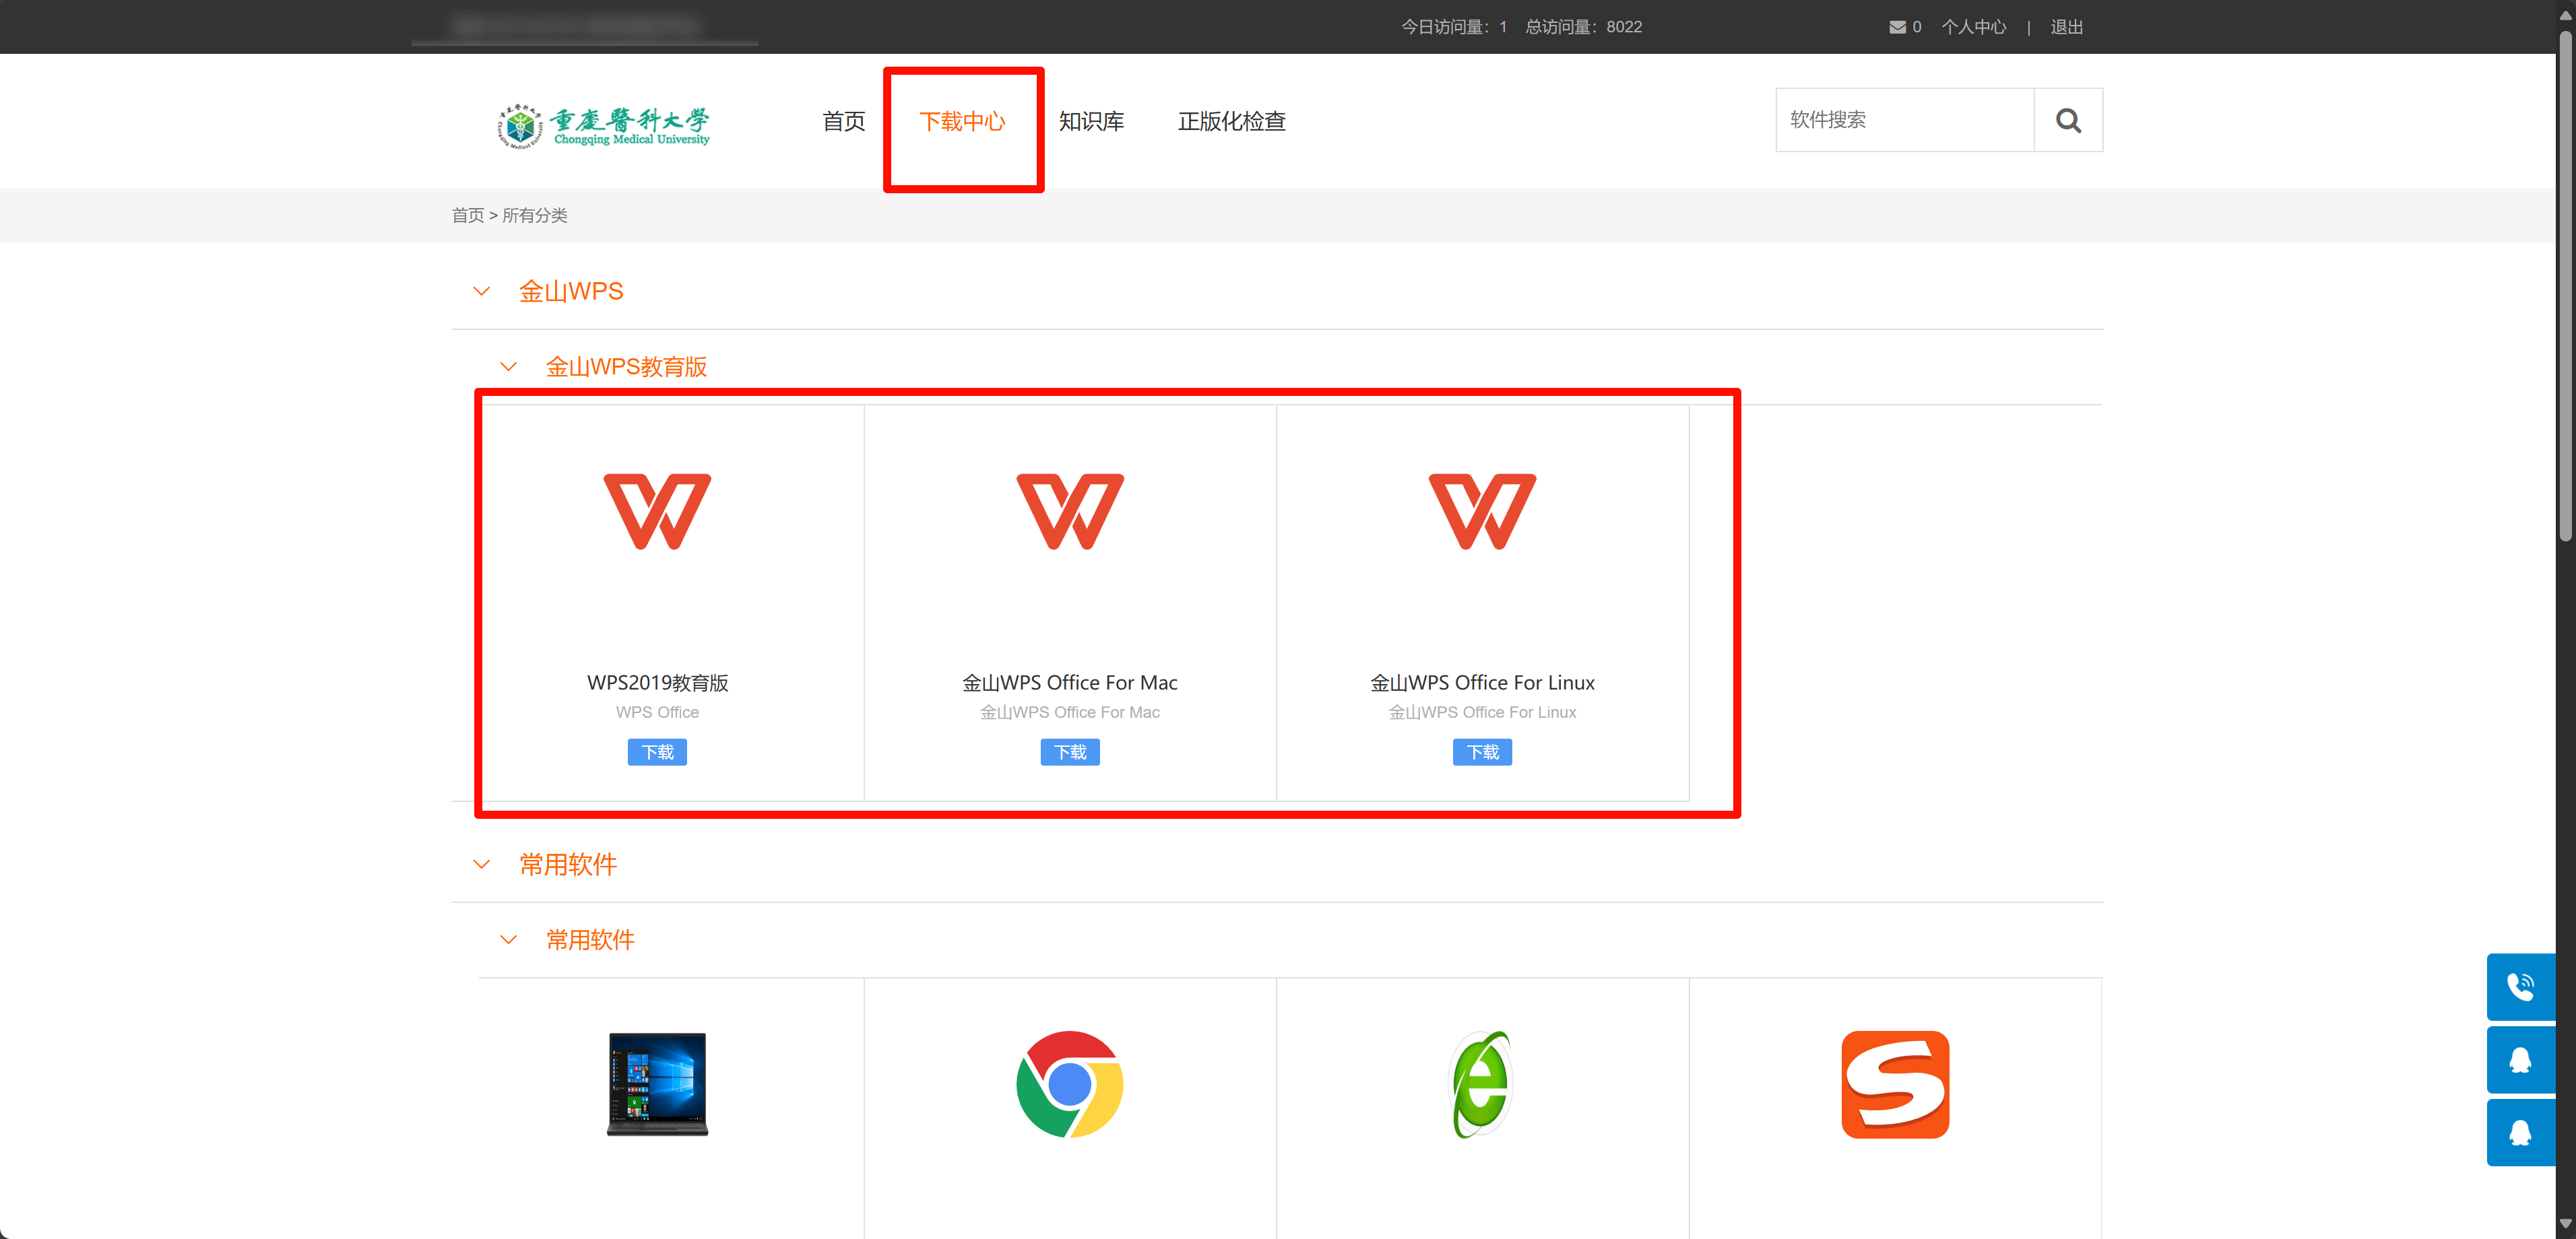Select the green 360 browser icon

click(1481, 1084)
